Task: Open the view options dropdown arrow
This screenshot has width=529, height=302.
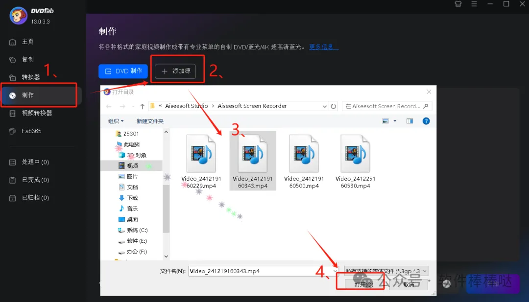Action: [x=395, y=121]
